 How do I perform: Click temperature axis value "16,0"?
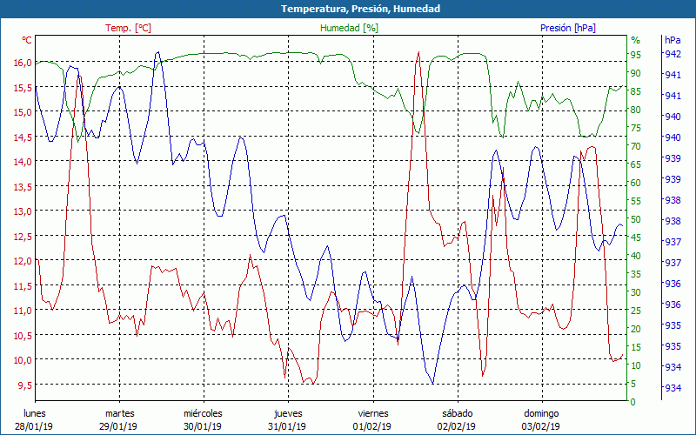[23, 62]
